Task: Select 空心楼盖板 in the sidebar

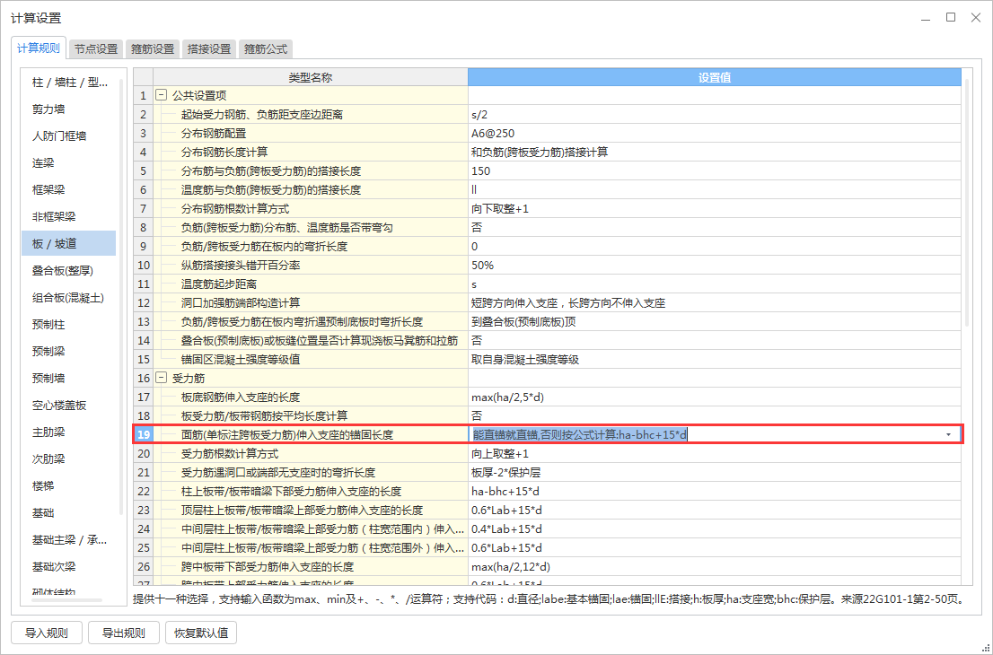Action: click(70, 406)
